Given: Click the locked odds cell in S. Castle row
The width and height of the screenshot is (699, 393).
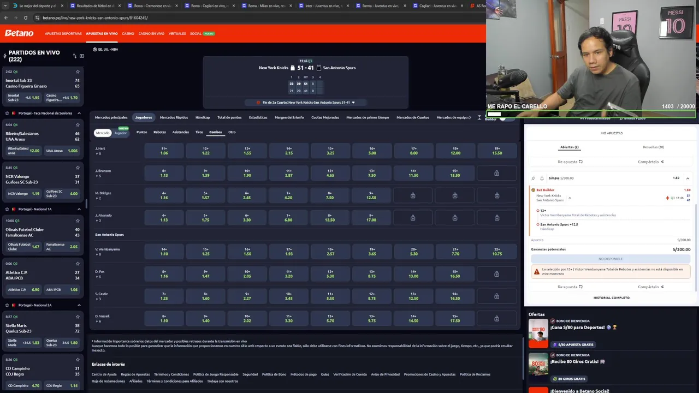Looking at the screenshot, I should click(x=496, y=296).
